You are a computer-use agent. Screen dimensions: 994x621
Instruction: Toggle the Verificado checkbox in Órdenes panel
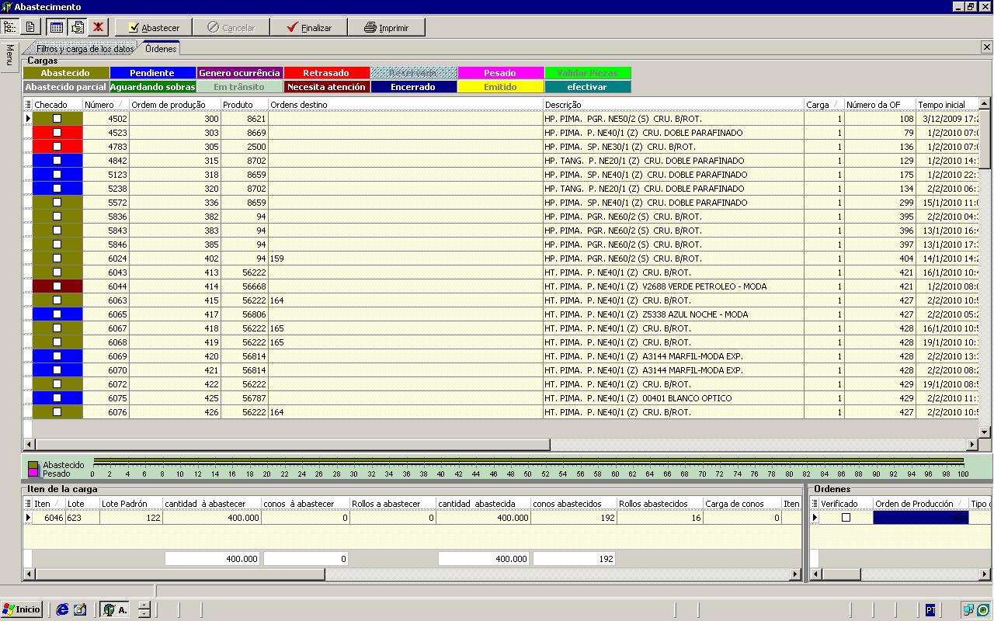coord(846,518)
